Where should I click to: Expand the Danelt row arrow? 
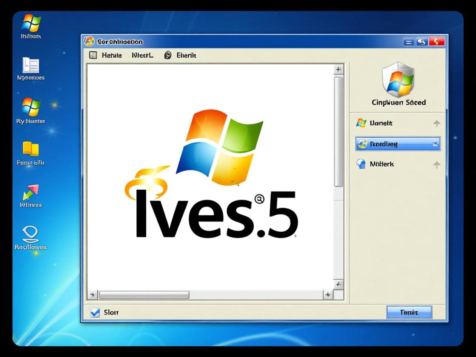(436, 124)
